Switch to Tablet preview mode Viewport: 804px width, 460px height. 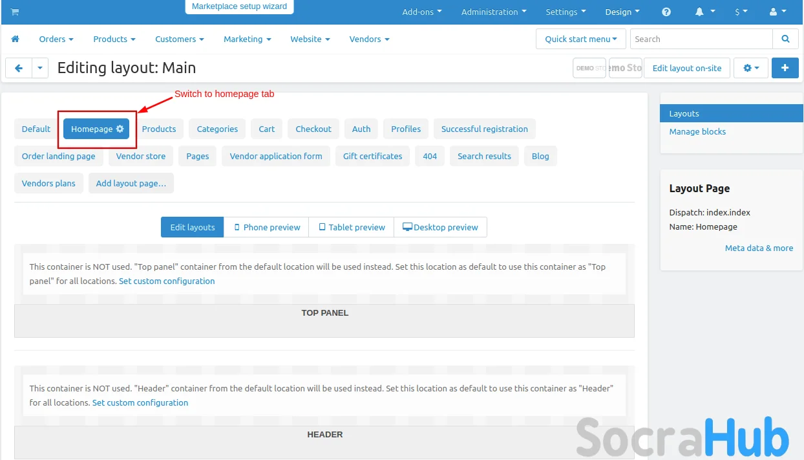(x=352, y=227)
